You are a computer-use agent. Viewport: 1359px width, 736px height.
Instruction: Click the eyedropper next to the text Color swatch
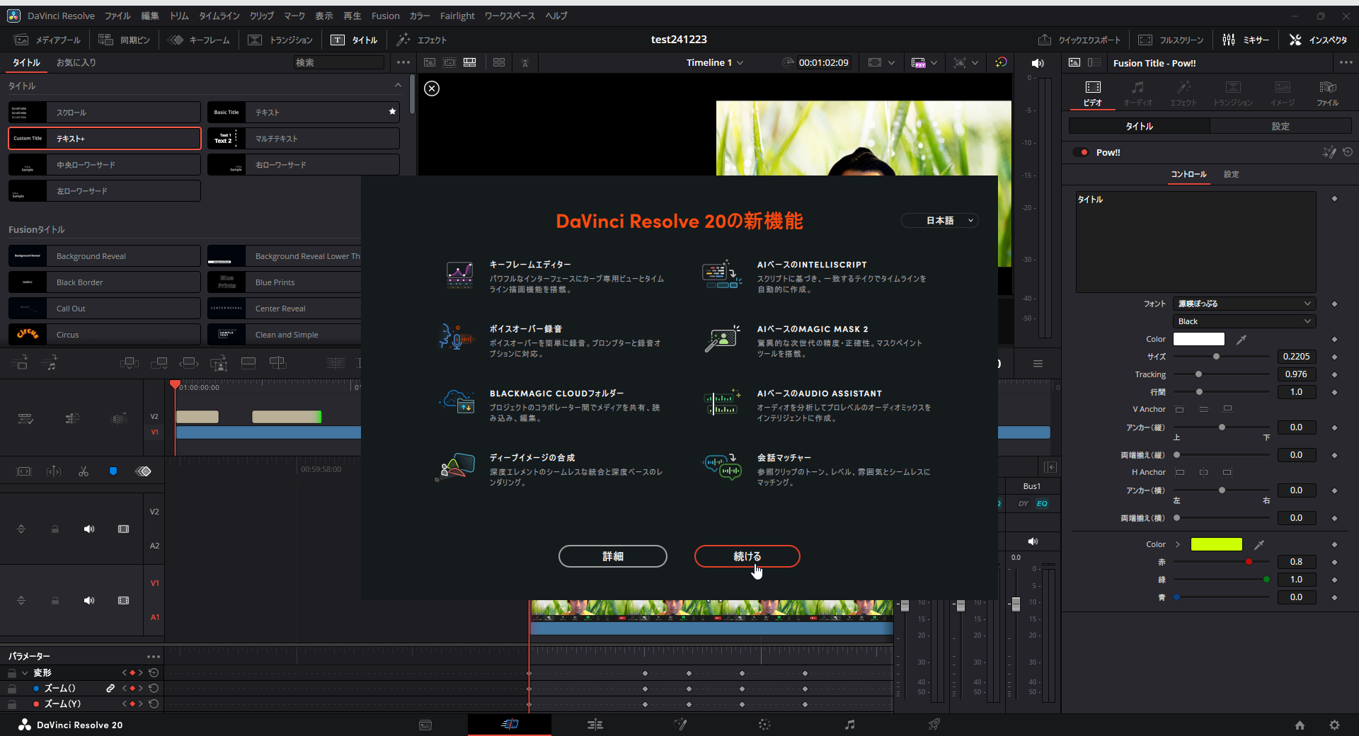click(1241, 339)
